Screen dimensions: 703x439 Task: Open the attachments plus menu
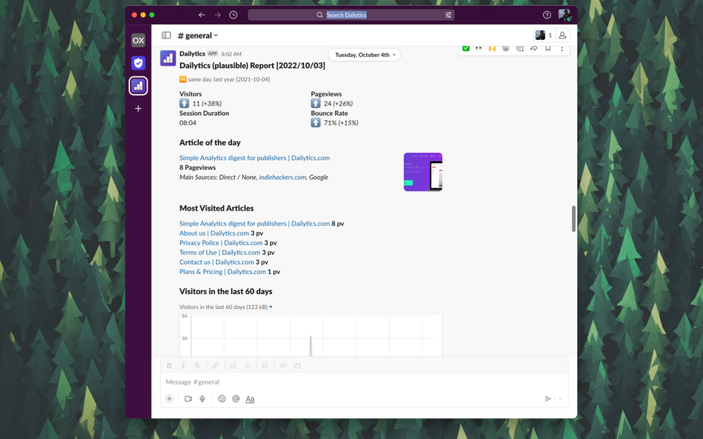coord(169,399)
